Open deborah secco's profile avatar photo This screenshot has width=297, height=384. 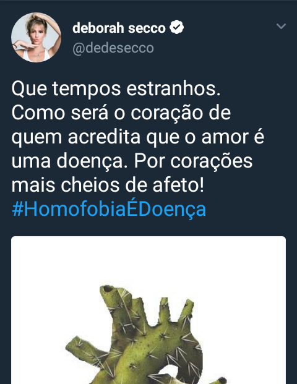[x=37, y=38]
